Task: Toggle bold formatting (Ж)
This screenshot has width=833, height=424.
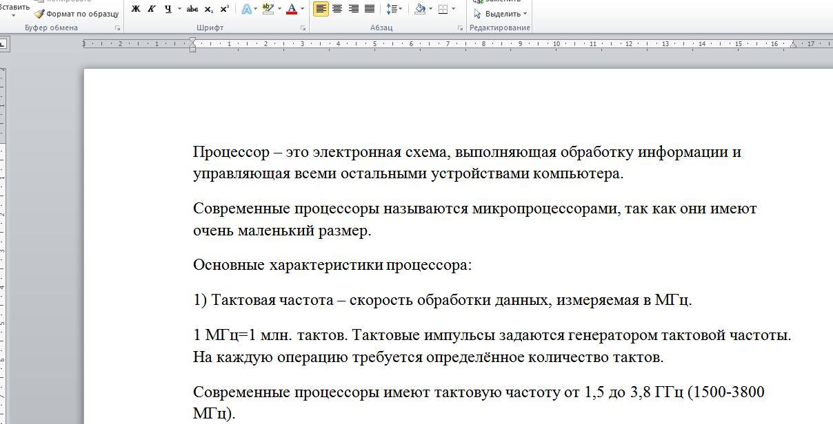Action: tap(136, 9)
